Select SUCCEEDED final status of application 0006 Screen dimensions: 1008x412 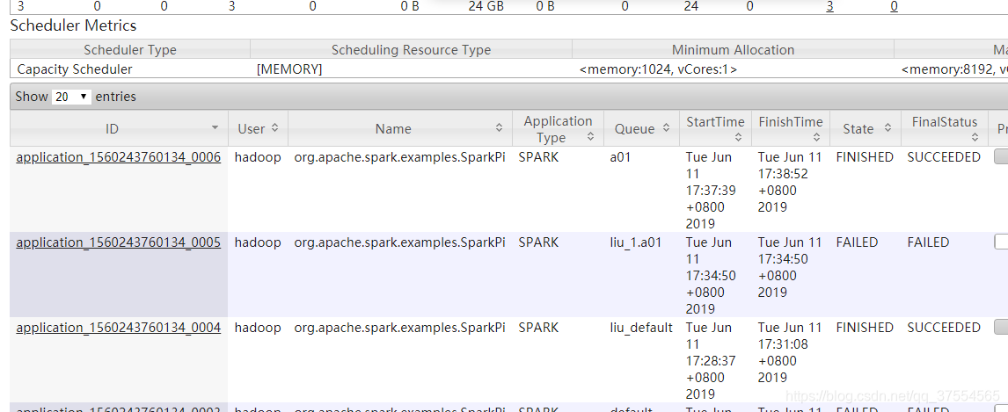point(944,157)
